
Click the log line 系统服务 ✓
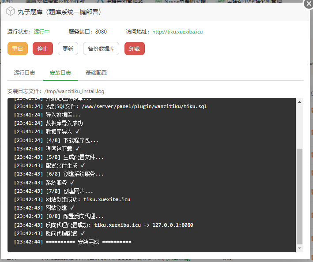44,183
